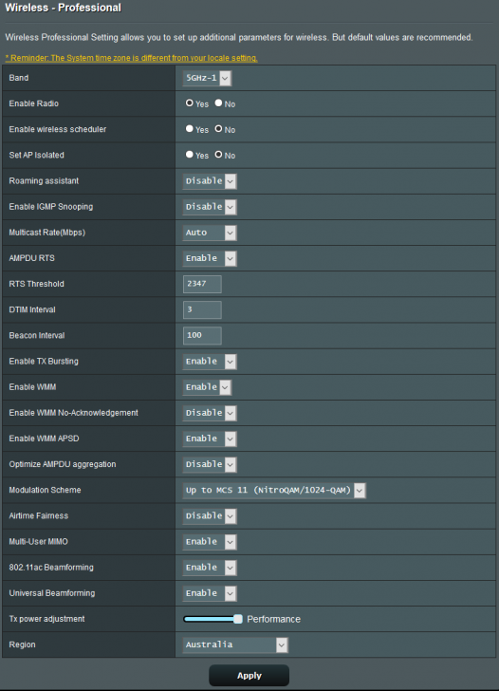Choose Yes for Enable wireless scheduler
This screenshot has width=499, height=691.
190,129
